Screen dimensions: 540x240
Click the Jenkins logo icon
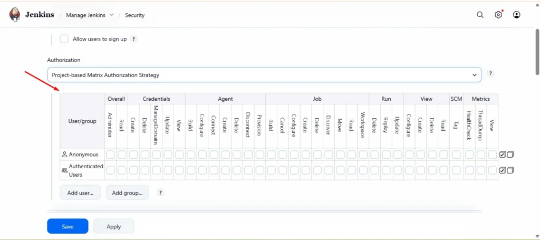tap(15, 15)
